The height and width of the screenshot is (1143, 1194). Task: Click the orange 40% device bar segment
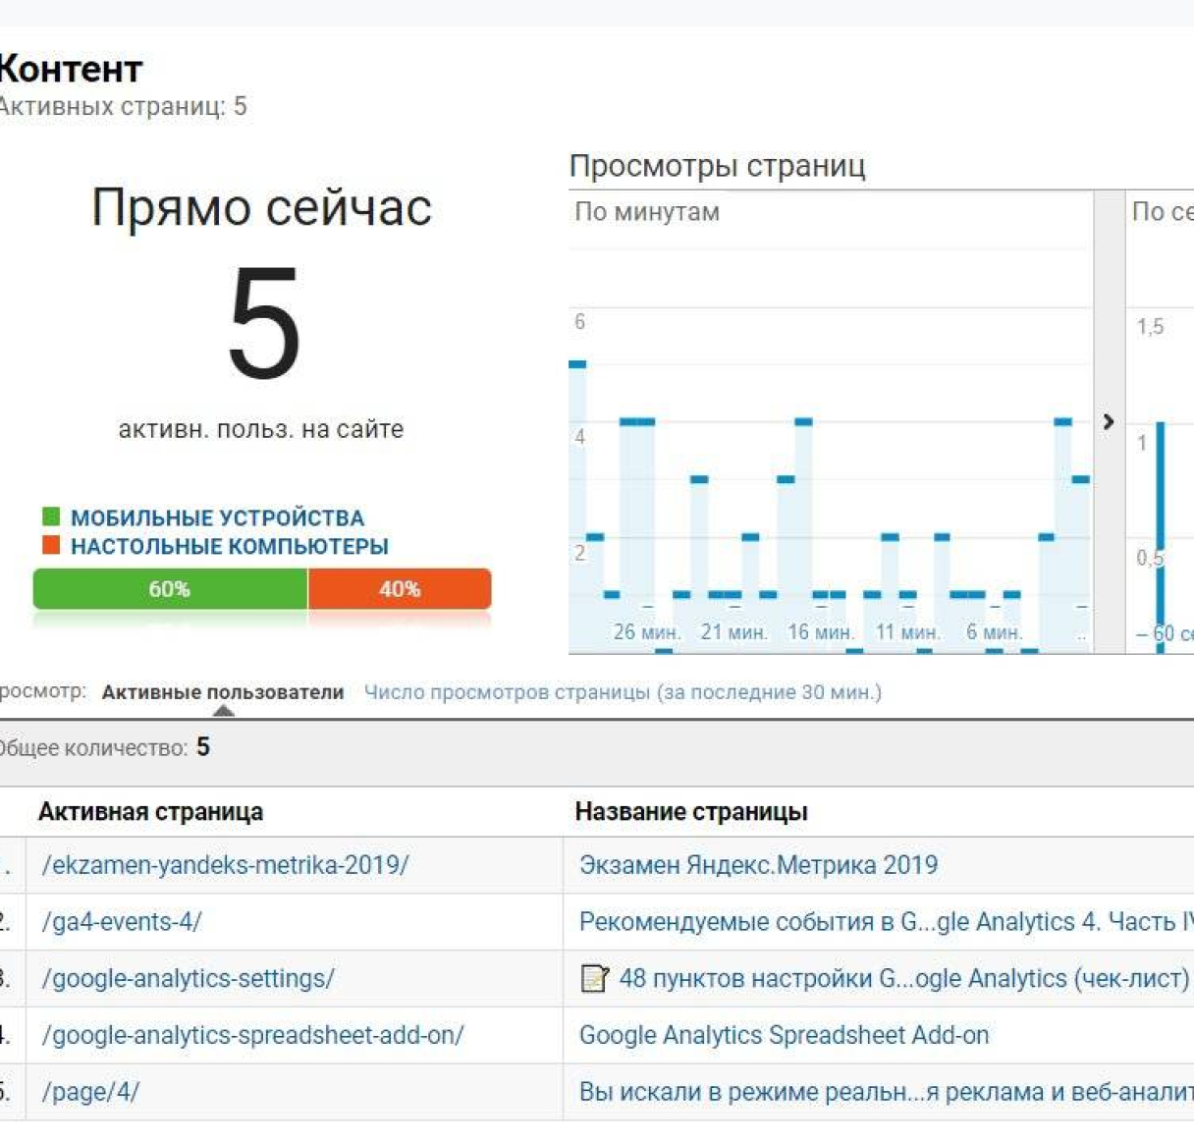400,589
